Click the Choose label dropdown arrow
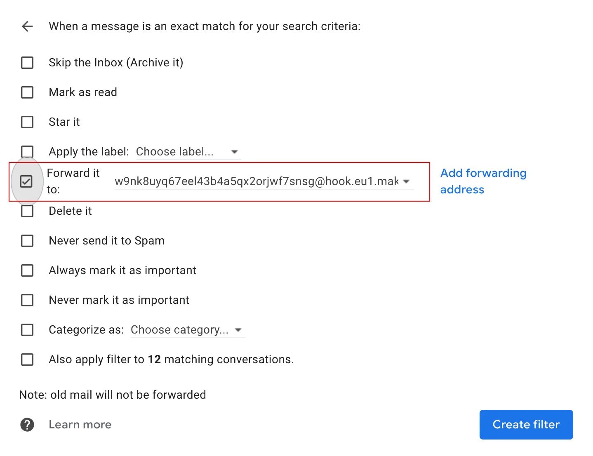This screenshot has width=593, height=456. pos(235,152)
